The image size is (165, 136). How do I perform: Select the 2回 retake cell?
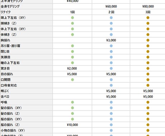pos(111,12)
